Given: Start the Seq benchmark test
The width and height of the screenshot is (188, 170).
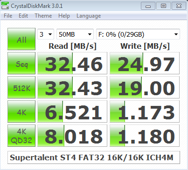Looking at the screenshot, I should tap(21, 63).
